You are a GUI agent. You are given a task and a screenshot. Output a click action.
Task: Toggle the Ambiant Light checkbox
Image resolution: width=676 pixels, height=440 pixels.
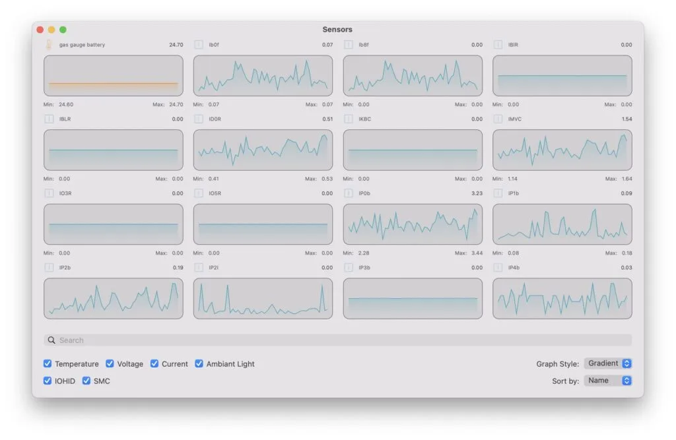[199, 363]
